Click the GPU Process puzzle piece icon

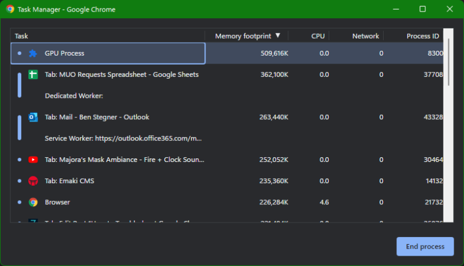pos(33,54)
